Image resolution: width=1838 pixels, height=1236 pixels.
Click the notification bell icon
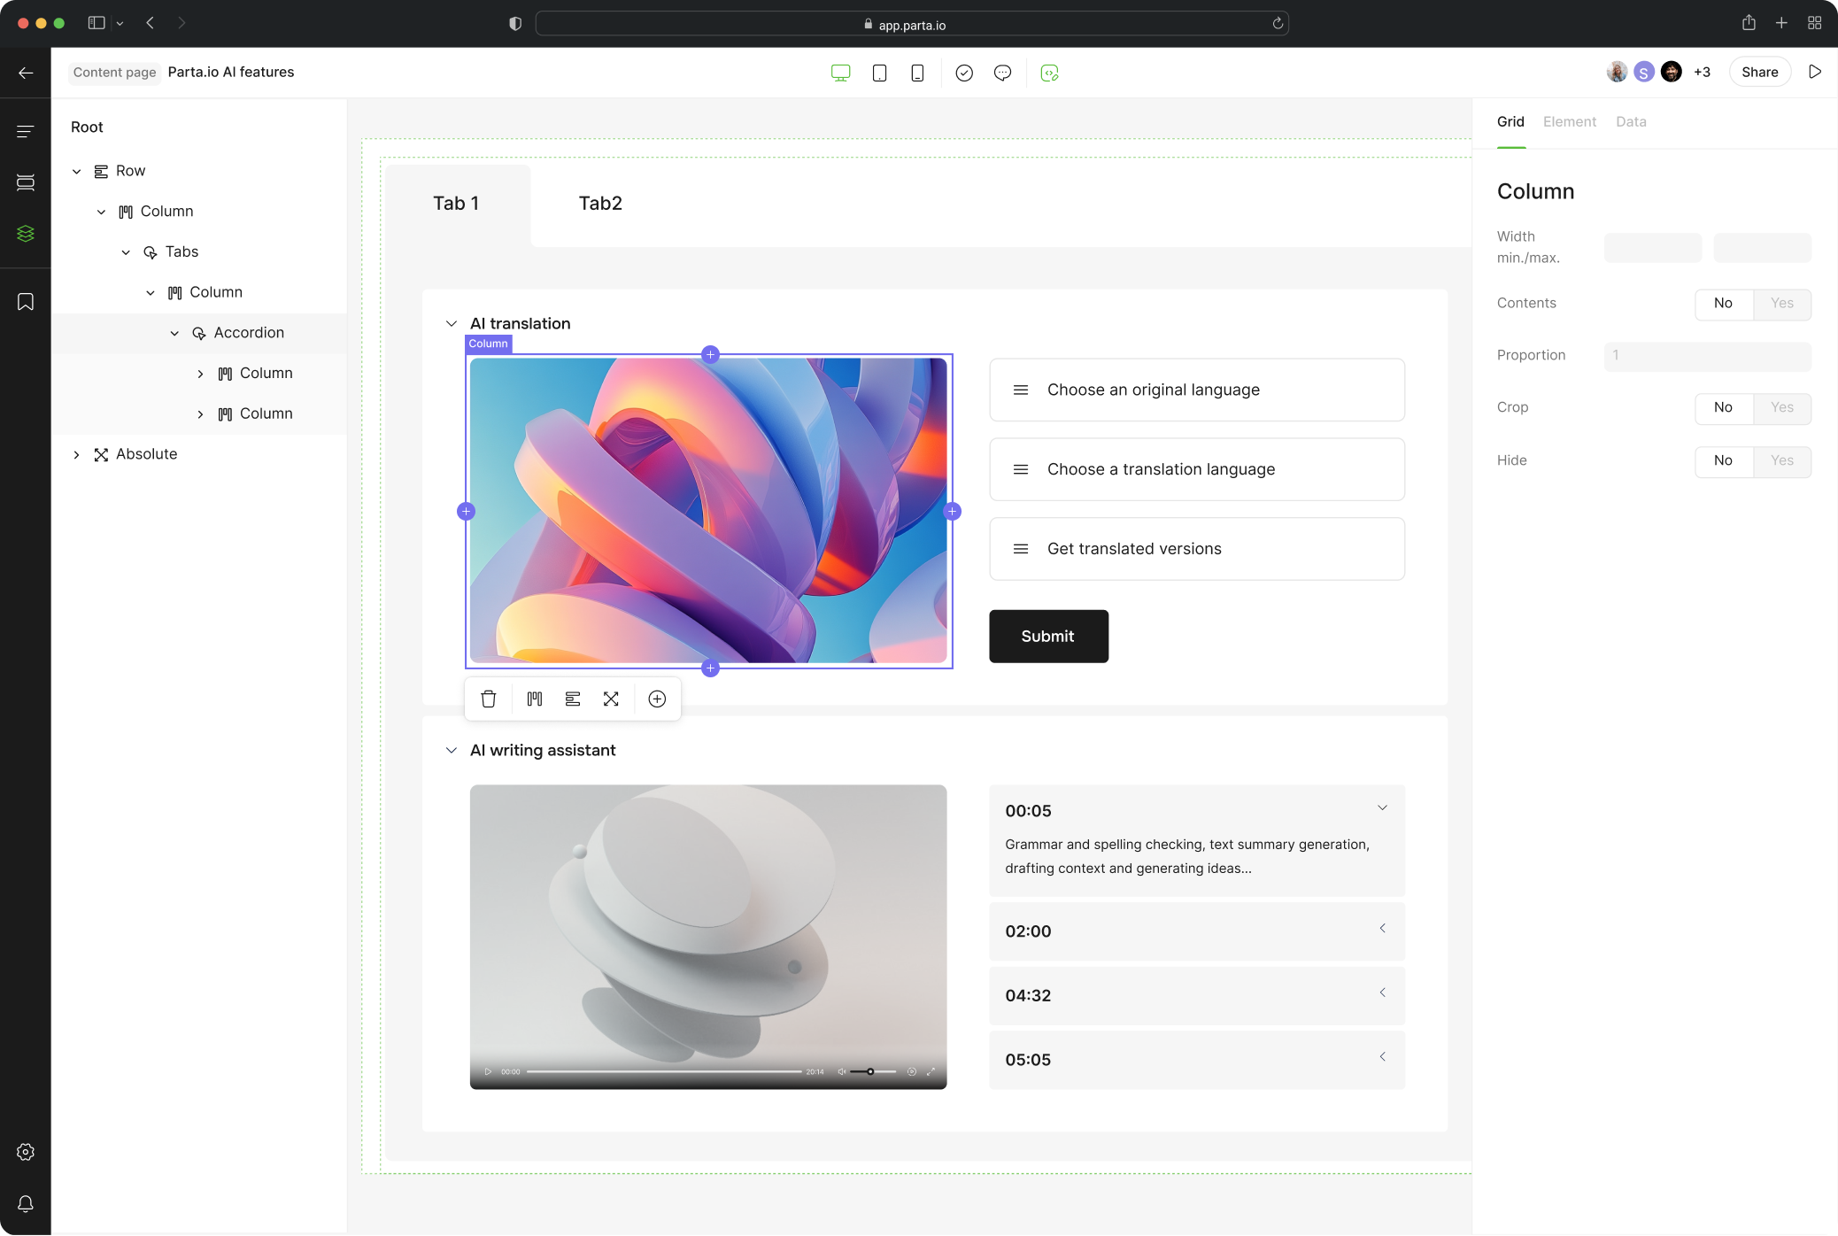(x=26, y=1203)
